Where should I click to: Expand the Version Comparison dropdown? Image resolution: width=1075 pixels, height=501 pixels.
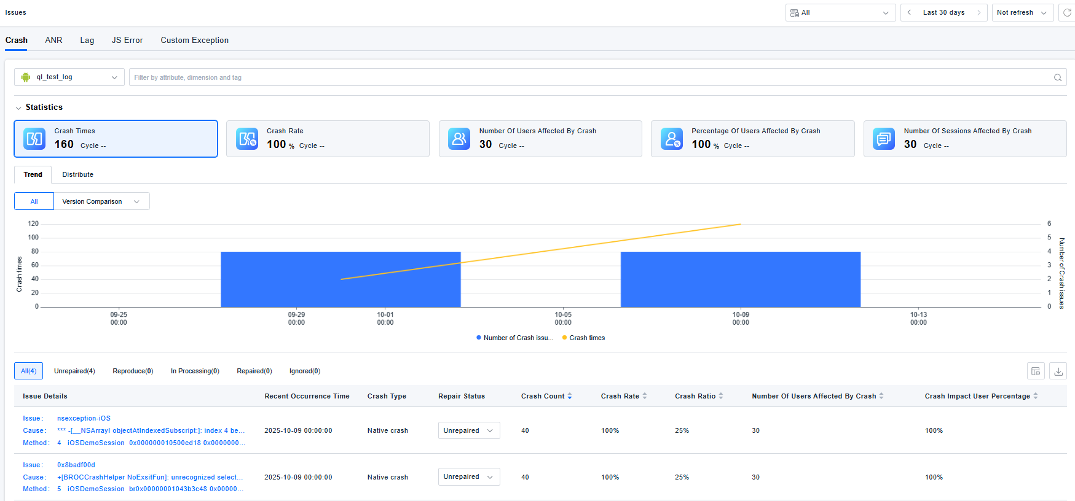pos(101,201)
